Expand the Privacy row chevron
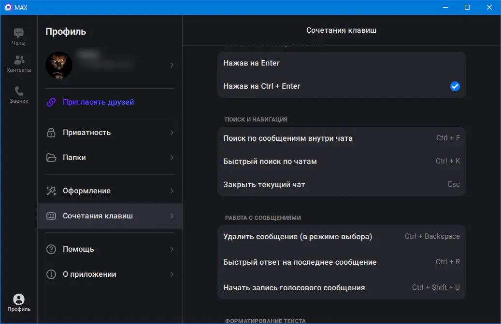Viewport: 501px width, 324px height. (172, 133)
